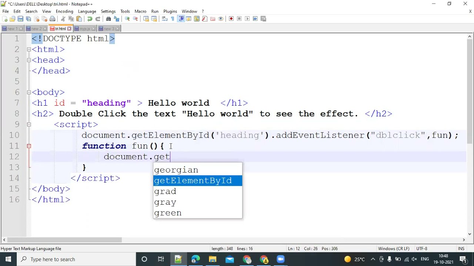
Task: Click the Windows Start button
Action: pyautogui.click(x=8, y=259)
